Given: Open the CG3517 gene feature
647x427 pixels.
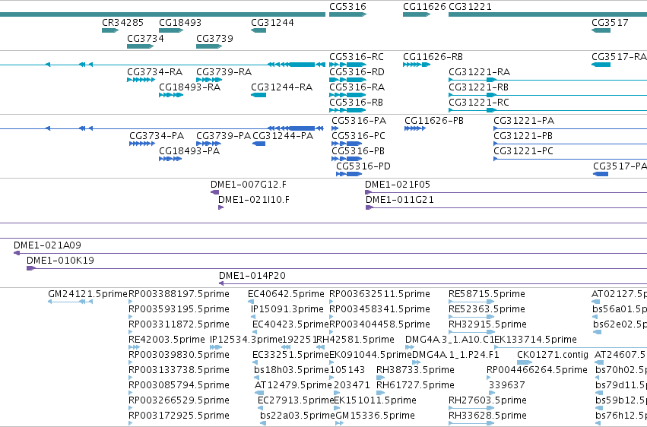Looking at the screenshot, I should click(x=601, y=30).
